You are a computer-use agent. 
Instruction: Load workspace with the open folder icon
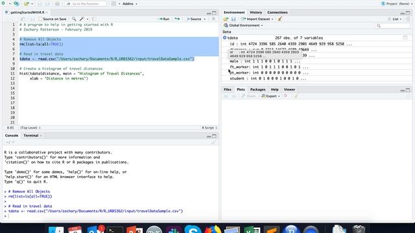[x=226, y=19]
